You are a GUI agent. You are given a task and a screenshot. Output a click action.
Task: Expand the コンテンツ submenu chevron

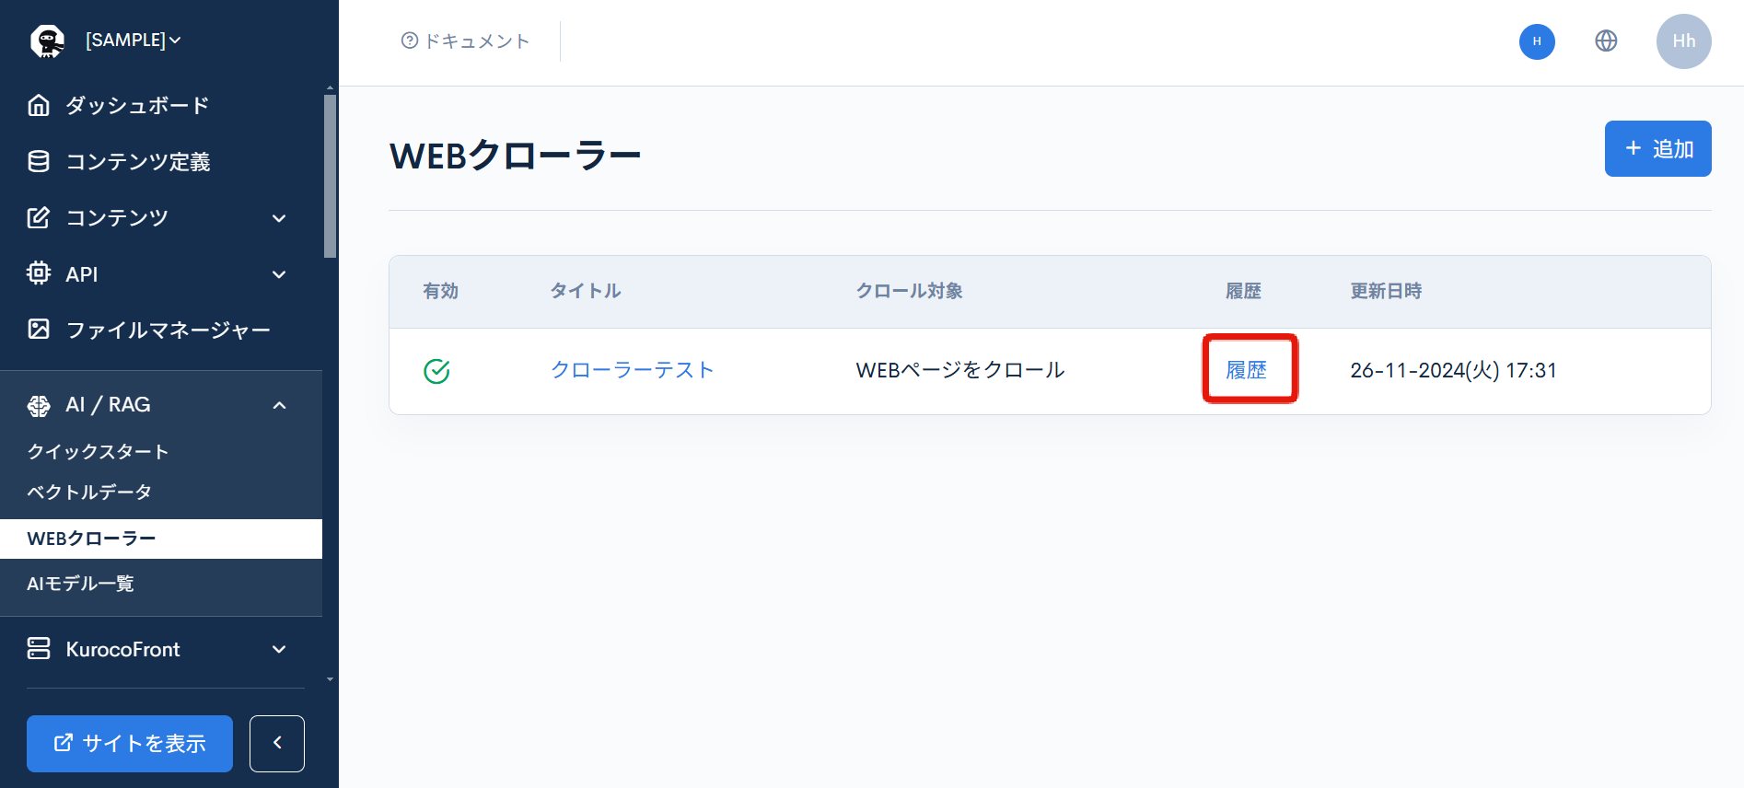(278, 218)
